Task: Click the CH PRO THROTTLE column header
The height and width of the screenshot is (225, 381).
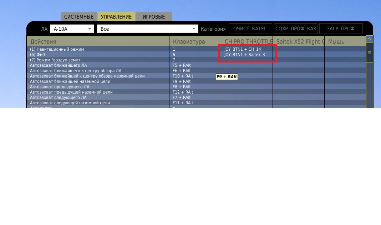Action: (x=247, y=41)
